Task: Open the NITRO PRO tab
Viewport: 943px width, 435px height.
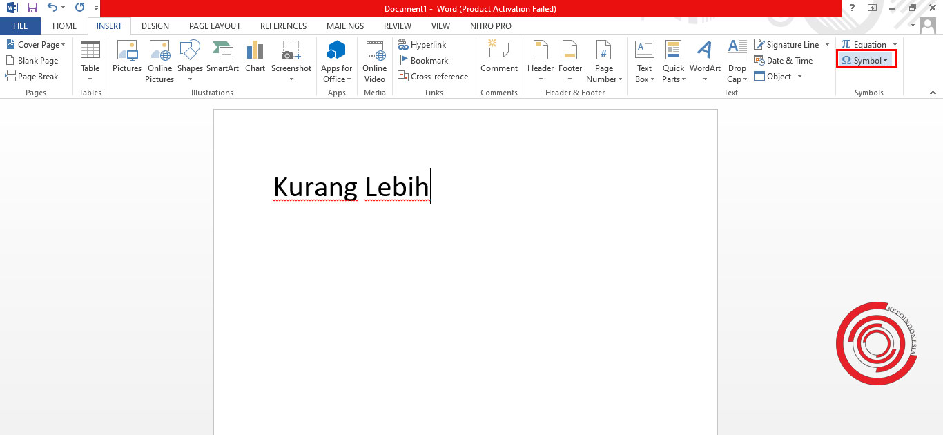Action: pos(491,26)
